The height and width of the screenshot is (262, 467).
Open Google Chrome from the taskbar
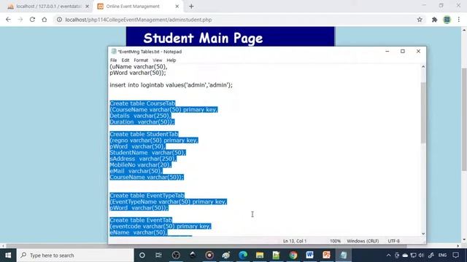pyautogui.click(x=293, y=255)
